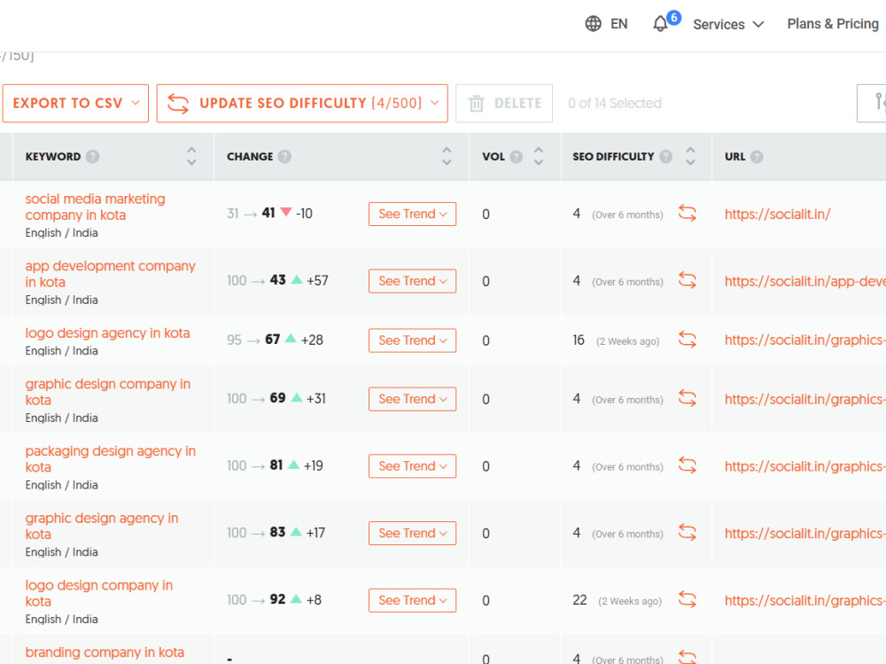Expand See Trend for logo design company row
This screenshot has width=886, height=664.
click(413, 600)
